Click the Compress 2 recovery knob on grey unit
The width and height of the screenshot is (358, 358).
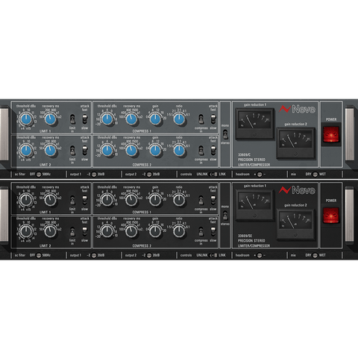click(131, 151)
